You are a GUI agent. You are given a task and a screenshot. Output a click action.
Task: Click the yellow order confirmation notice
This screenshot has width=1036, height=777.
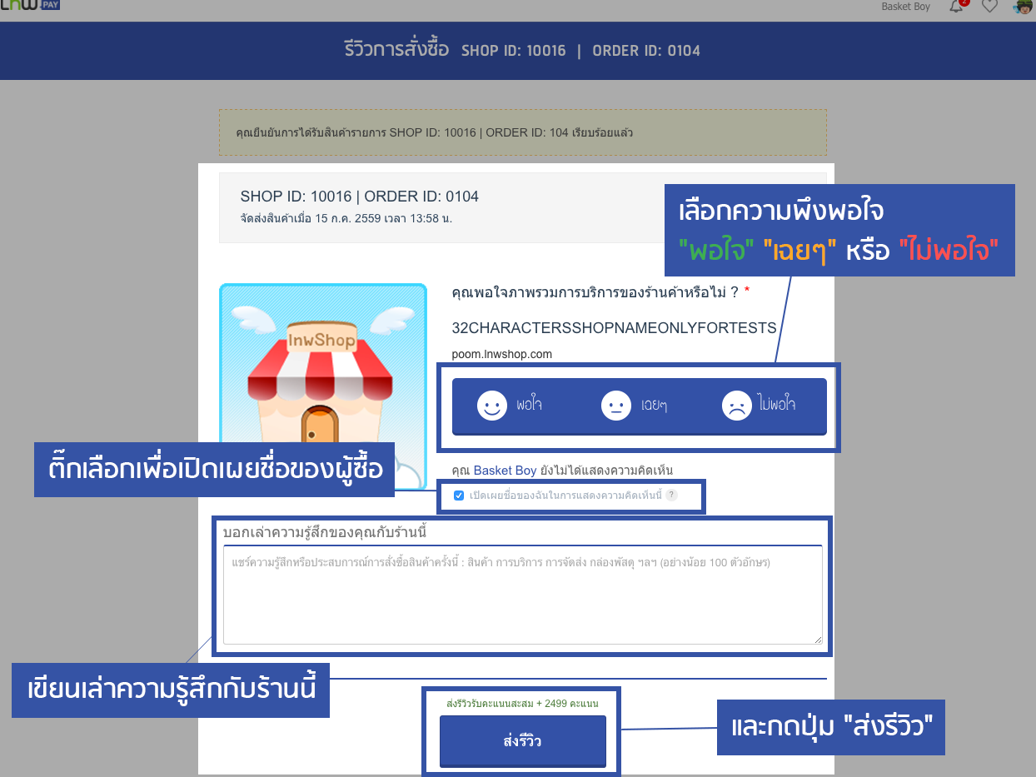tap(522, 132)
